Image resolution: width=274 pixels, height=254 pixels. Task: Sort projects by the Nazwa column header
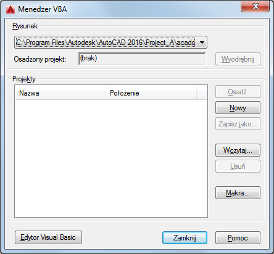(x=60, y=93)
